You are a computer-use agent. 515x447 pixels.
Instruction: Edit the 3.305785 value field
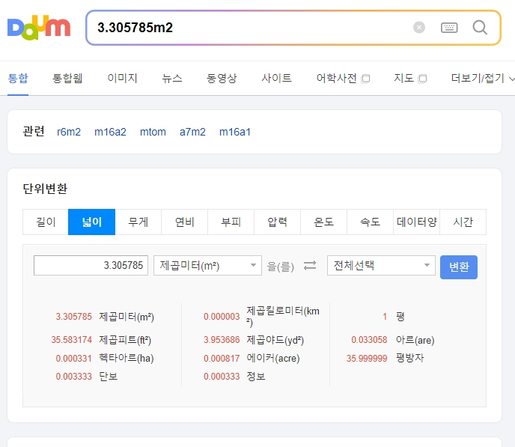tap(91, 265)
